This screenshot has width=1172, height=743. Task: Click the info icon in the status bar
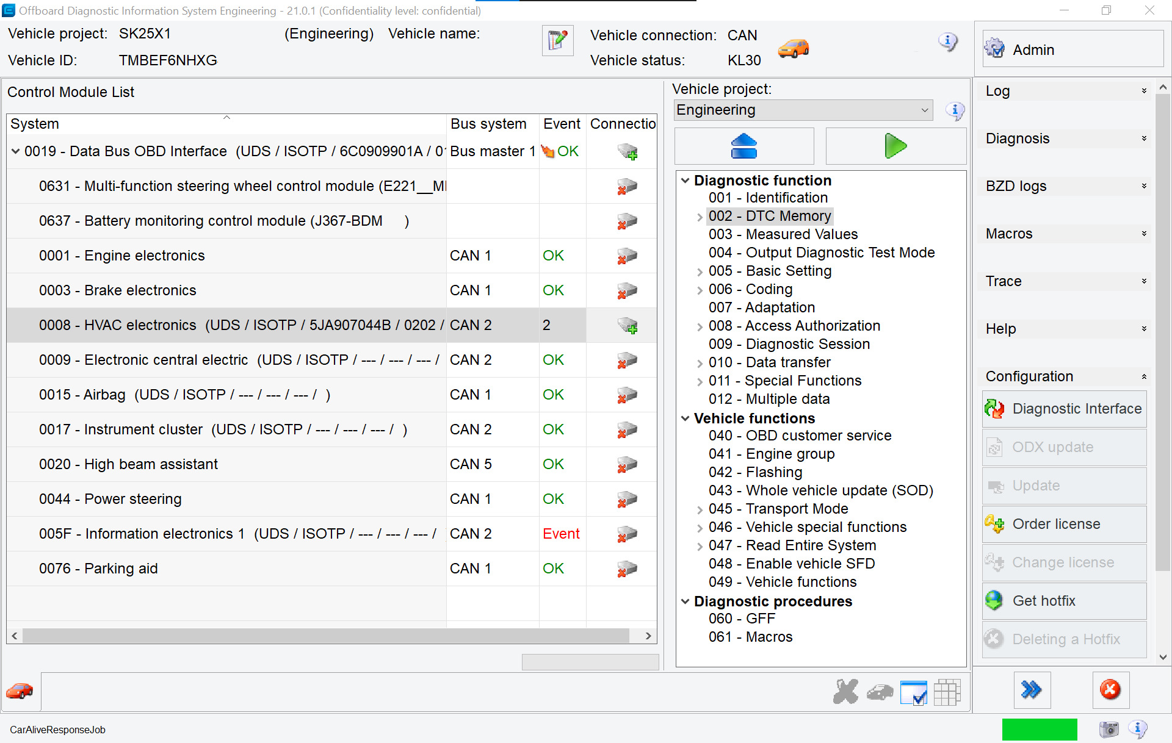pyautogui.click(x=1138, y=728)
